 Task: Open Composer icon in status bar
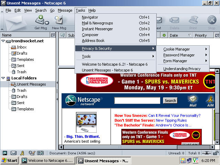(32, 153)
